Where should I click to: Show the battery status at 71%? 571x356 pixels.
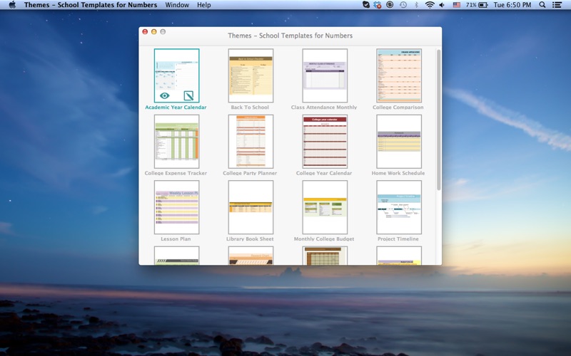click(477, 5)
